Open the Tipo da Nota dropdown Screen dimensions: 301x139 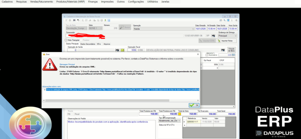pos(76,28)
